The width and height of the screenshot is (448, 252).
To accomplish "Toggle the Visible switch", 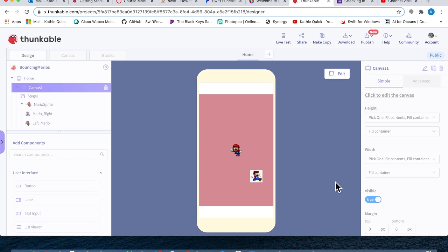I will [x=373, y=199].
